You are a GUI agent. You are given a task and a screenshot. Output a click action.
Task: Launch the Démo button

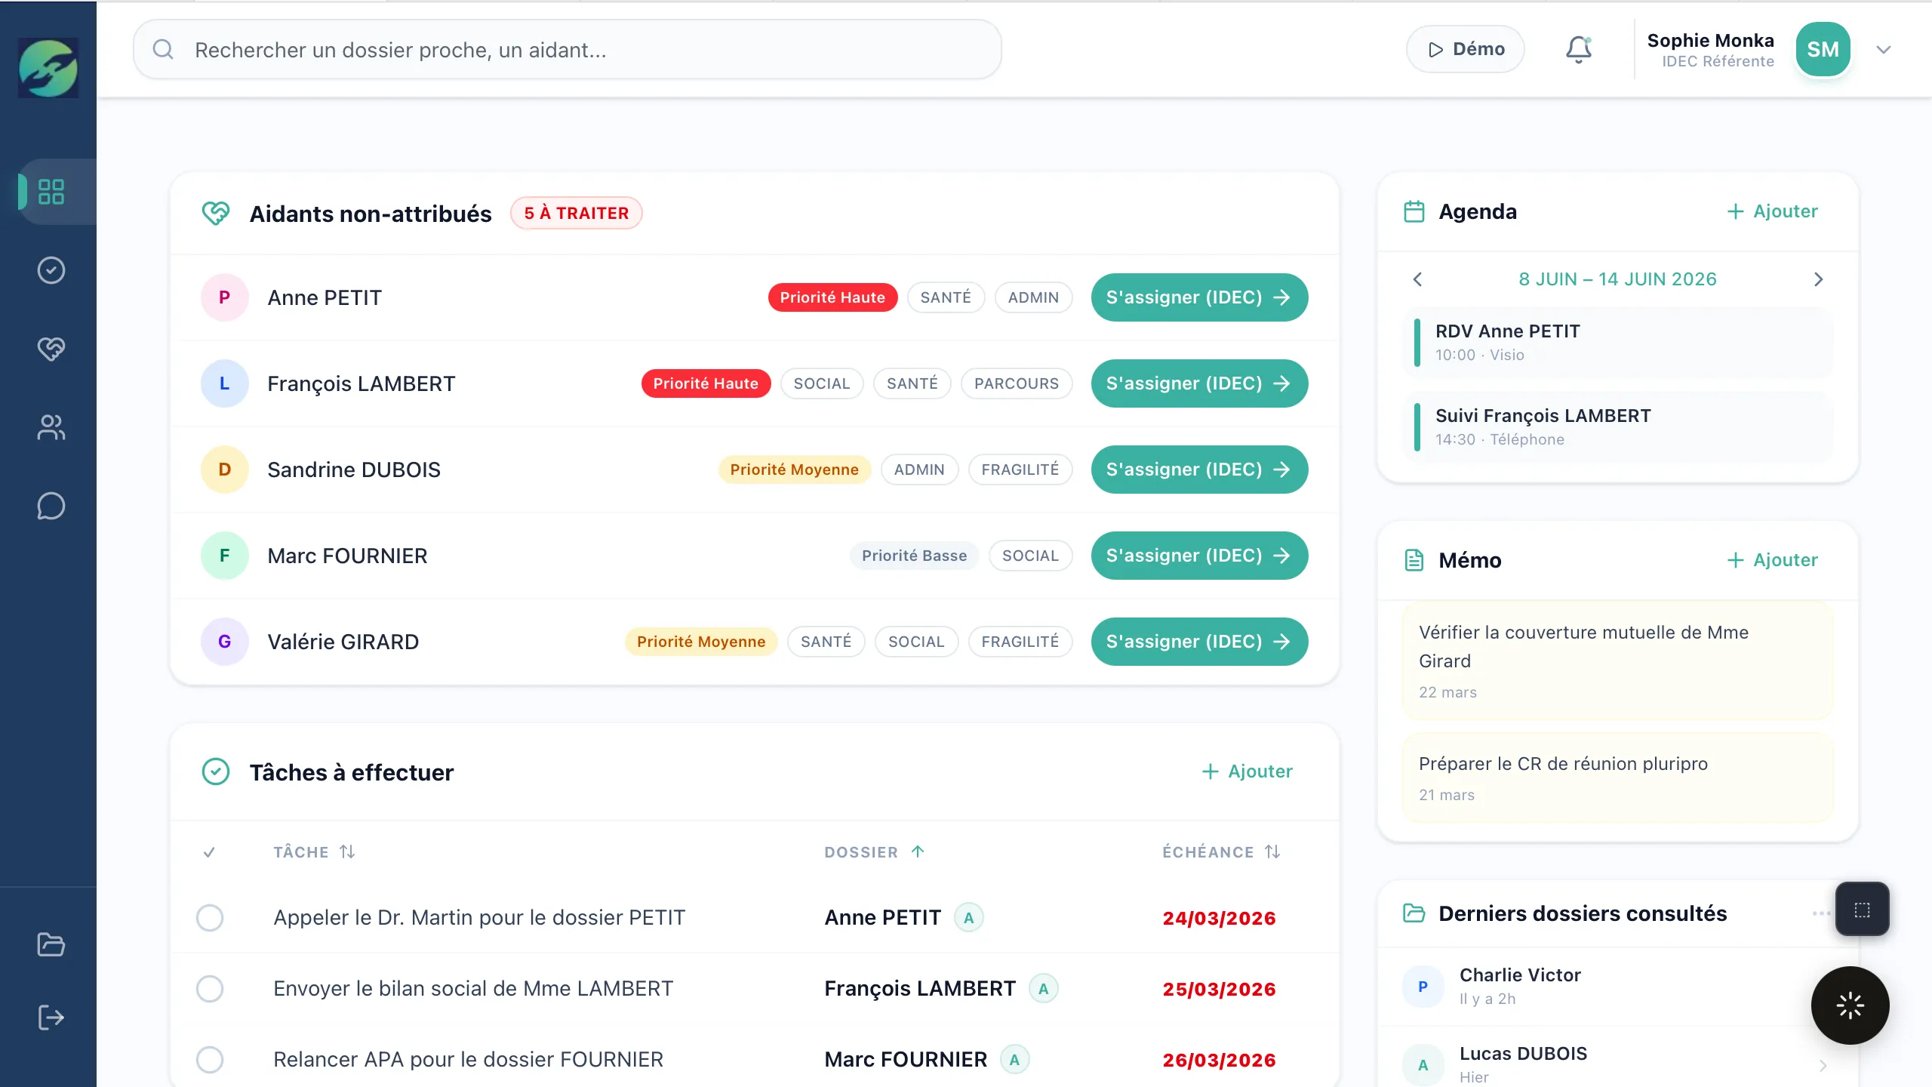pos(1465,50)
